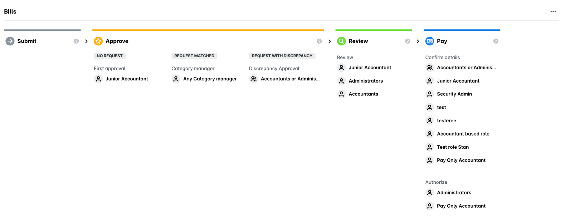
Task: Click Any Category manager text
Action: (x=210, y=79)
